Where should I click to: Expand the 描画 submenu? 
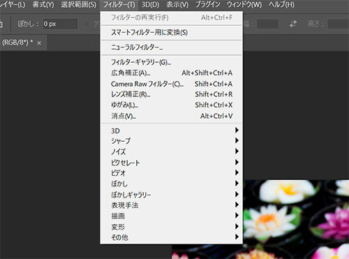(x=172, y=216)
